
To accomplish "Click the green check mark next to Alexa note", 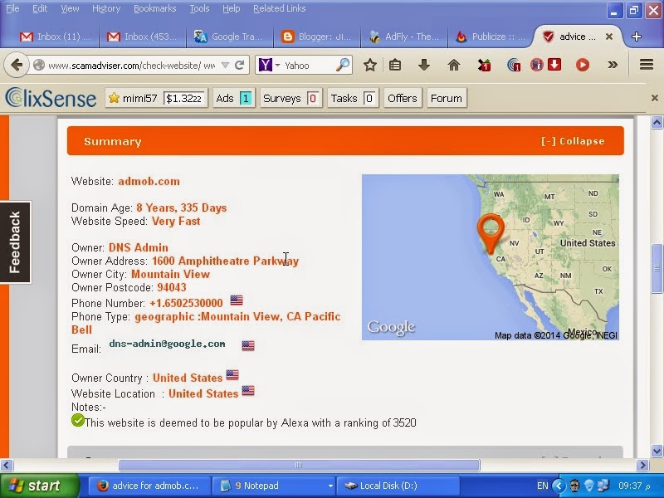I will pyautogui.click(x=78, y=420).
